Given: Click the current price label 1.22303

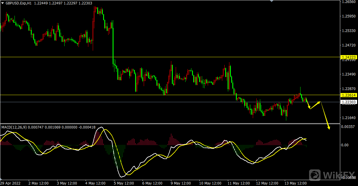Looking at the screenshot, I should (x=349, y=102).
